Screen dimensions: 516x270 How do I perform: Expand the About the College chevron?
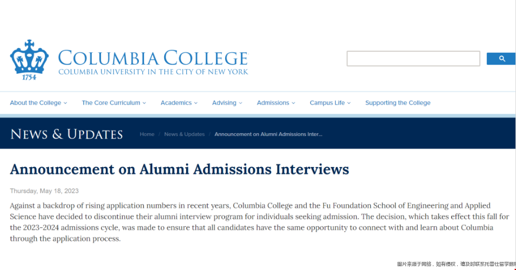(65, 103)
